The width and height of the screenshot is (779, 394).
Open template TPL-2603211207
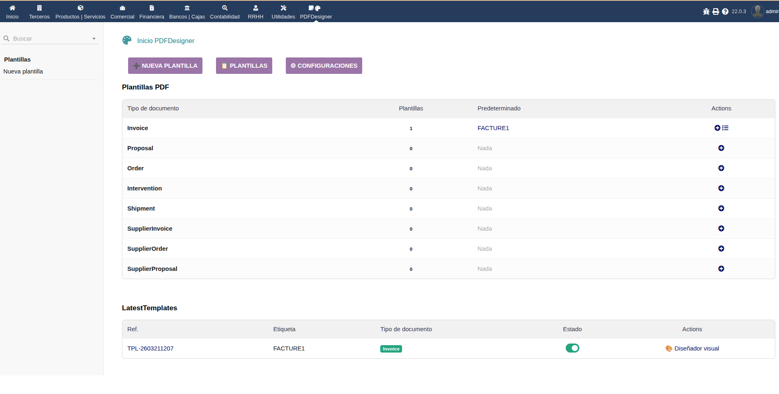[150, 348]
